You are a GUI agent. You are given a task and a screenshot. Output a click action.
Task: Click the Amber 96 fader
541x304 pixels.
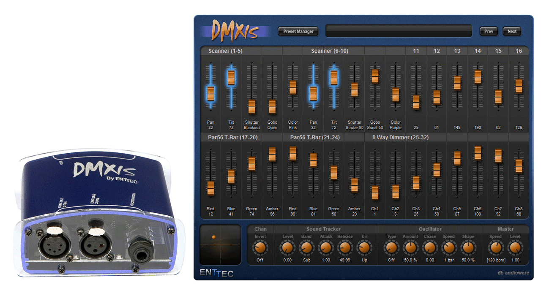(272, 154)
